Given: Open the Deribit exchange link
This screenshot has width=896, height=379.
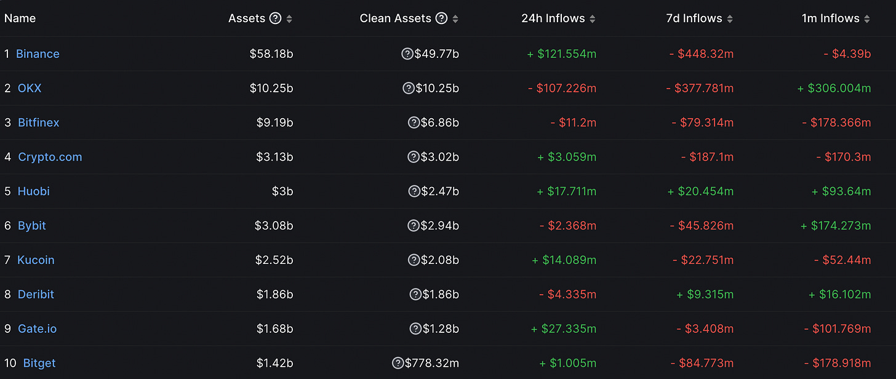Looking at the screenshot, I should point(36,295).
